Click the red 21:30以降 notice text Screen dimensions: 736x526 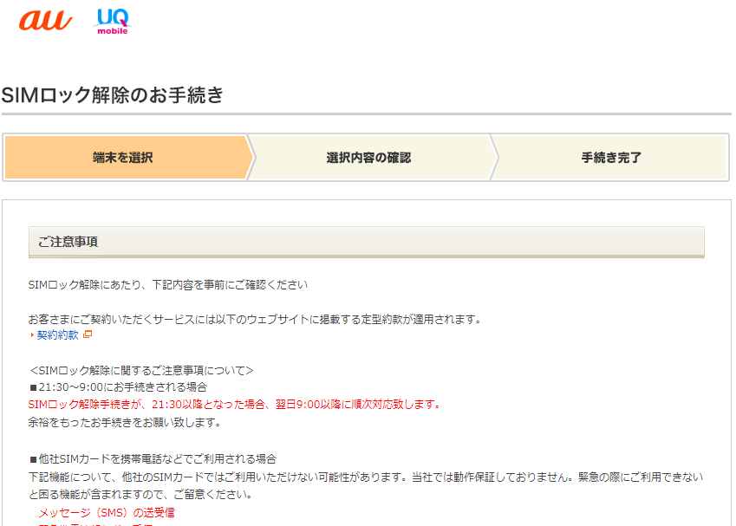(234, 404)
